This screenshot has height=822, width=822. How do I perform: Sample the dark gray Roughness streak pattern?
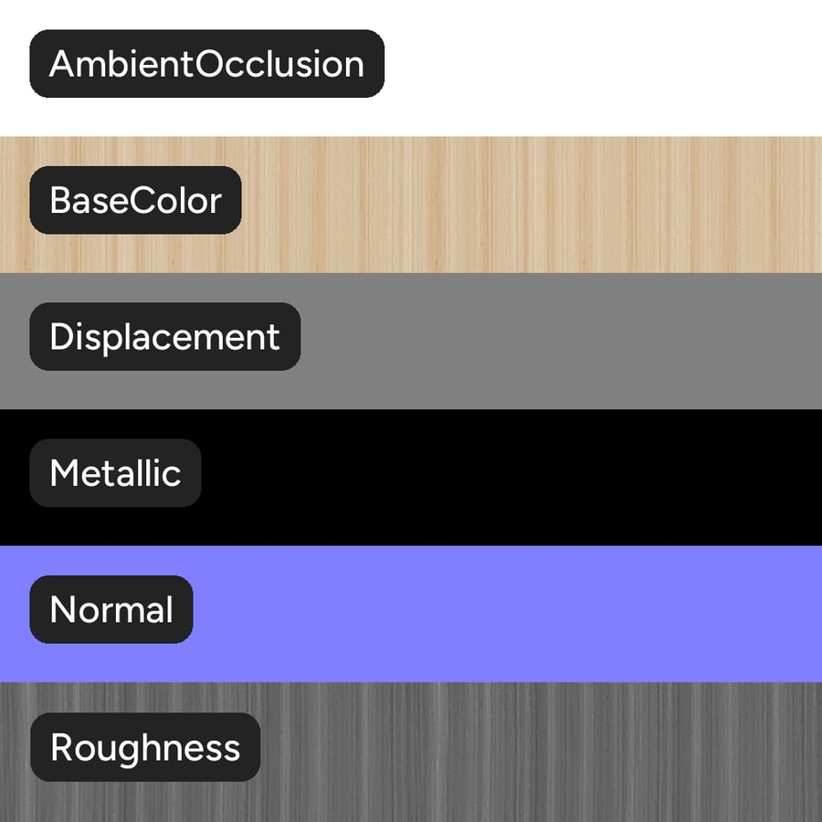(x=540, y=752)
